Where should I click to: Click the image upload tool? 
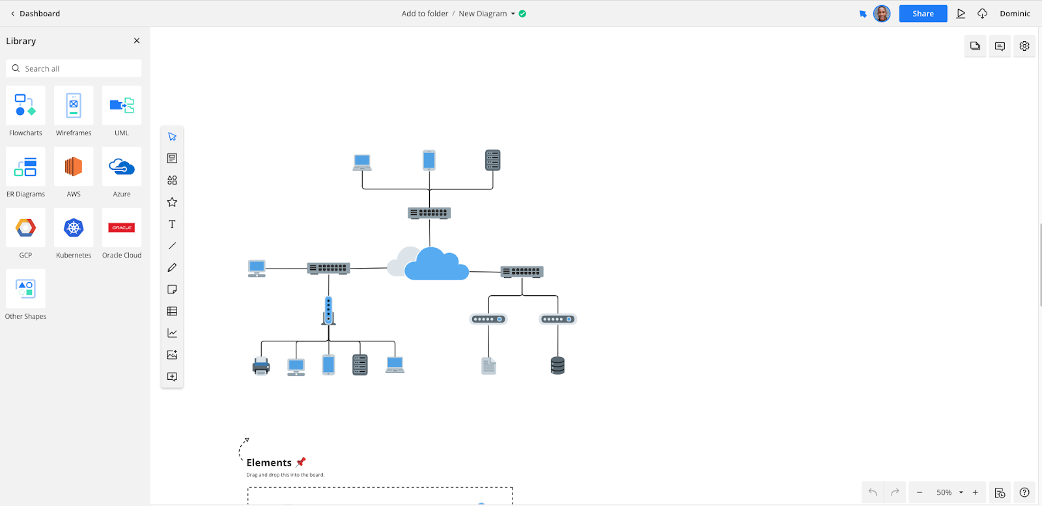coord(172,355)
